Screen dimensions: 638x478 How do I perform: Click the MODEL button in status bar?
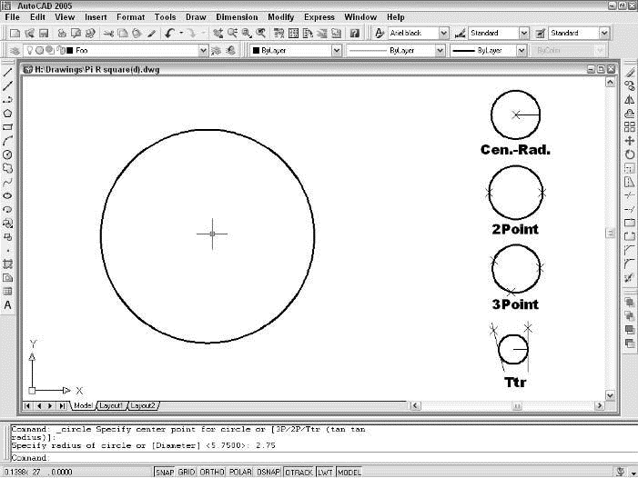349,473
